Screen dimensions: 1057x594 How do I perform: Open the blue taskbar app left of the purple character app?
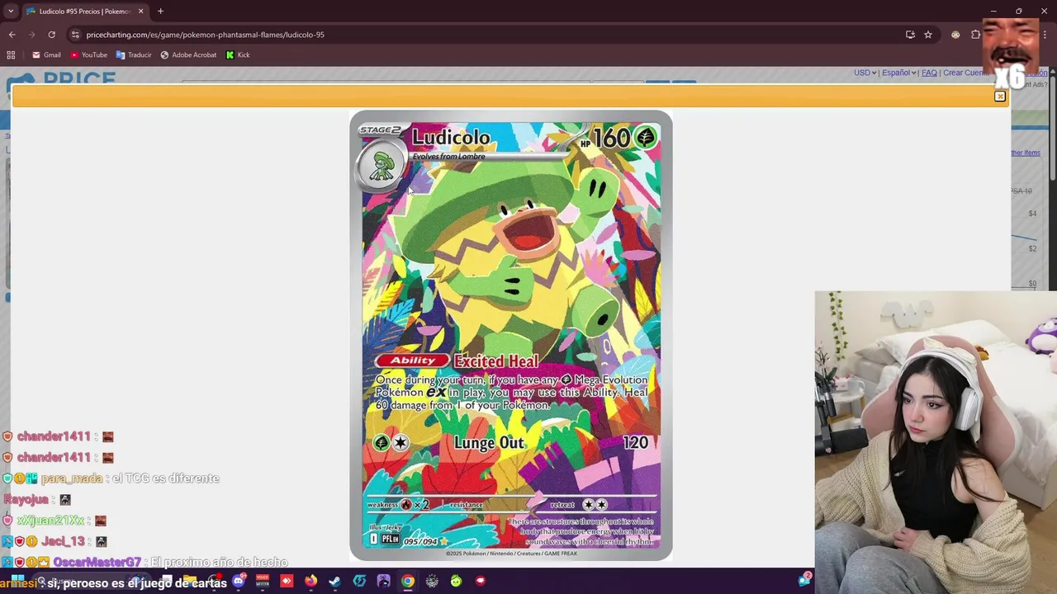point(359,581)
